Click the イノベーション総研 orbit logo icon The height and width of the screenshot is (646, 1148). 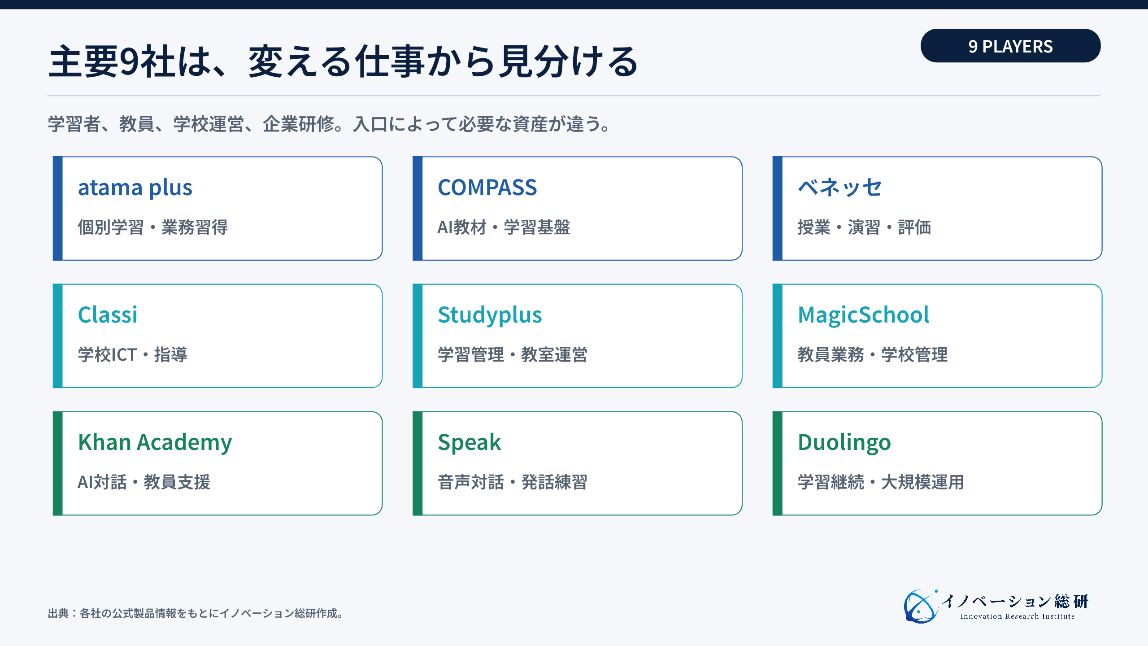(x=921, y=606)
